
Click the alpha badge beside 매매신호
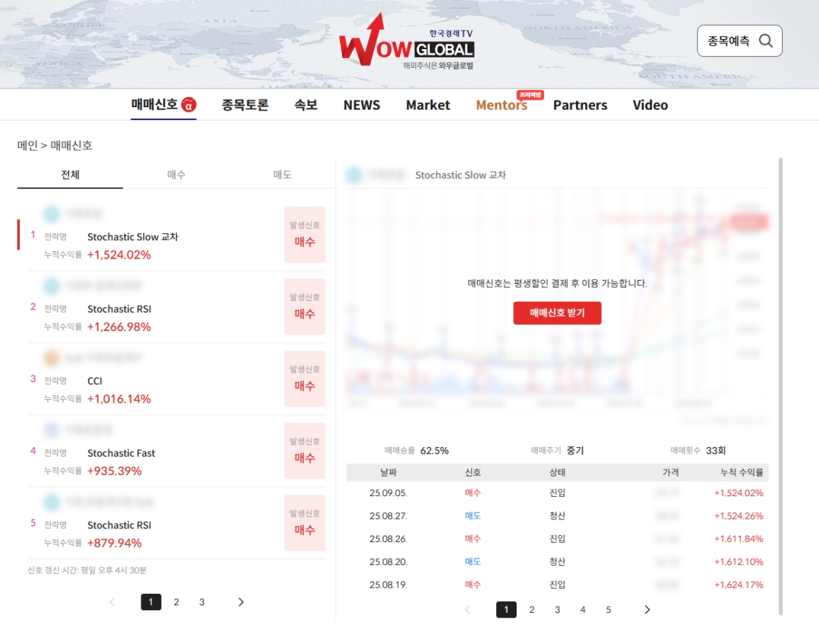point(189,105)
